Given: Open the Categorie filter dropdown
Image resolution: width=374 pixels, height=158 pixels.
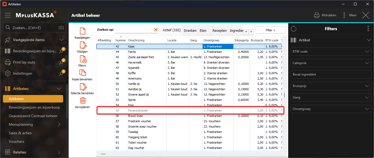Looking at the screenshot, I should (x=331, y=63).
